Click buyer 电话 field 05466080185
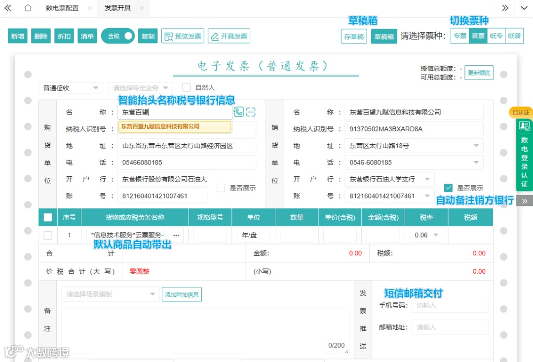This screenshot has width=533, height=362. (x=187, y=162)
